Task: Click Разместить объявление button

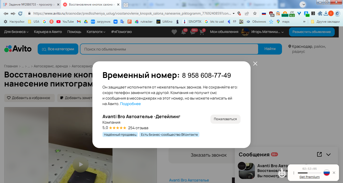Action: [312, 32]
